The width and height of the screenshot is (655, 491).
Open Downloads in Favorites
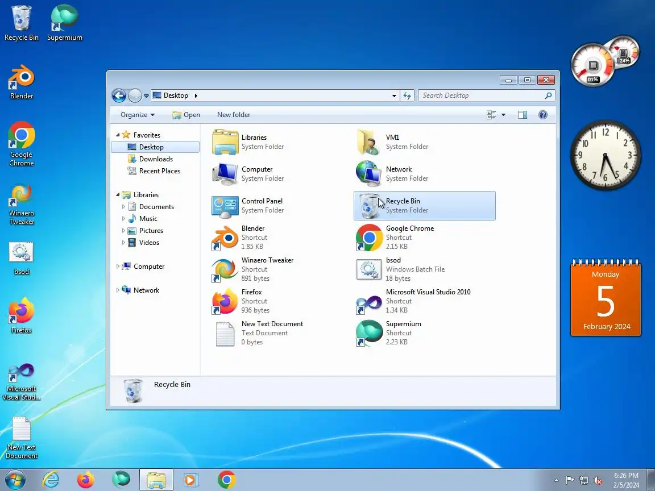156,159
